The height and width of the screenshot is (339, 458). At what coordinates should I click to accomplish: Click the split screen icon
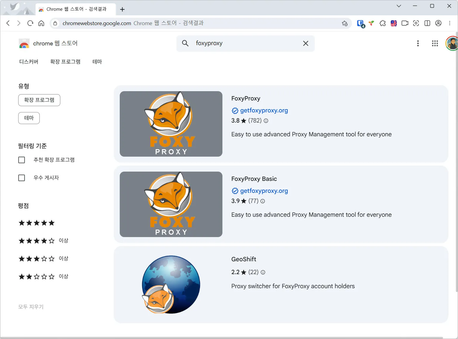click(427, 23)
